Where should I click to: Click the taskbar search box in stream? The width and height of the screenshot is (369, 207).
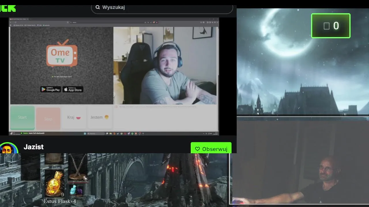click(x=96, y=133)
